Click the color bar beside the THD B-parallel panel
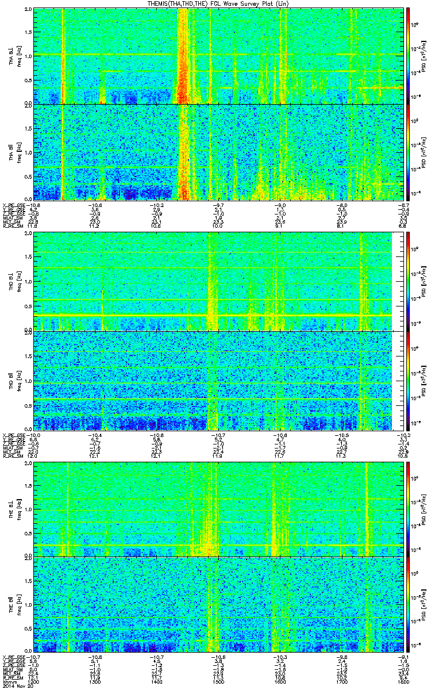 point(409,380)
